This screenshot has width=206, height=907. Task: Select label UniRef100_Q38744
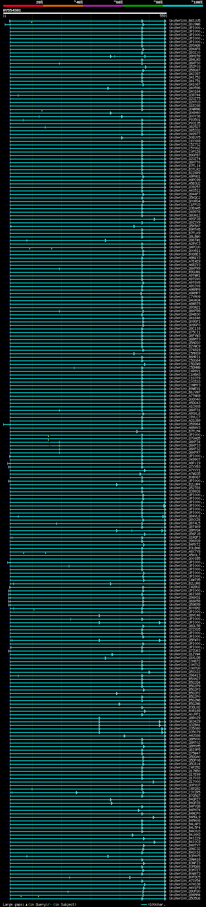tap(185, 95)
